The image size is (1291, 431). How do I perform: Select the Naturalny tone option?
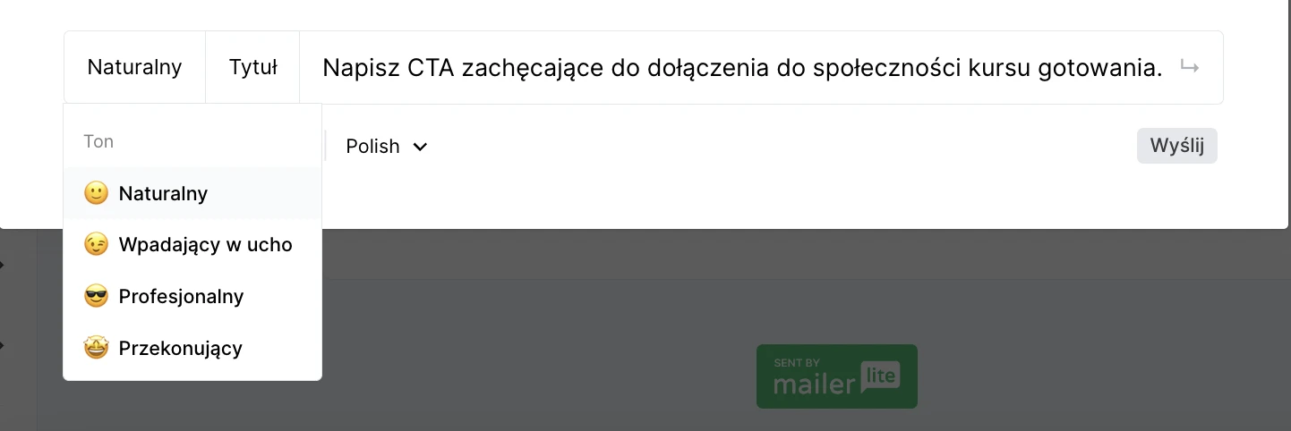coord(163,193)
